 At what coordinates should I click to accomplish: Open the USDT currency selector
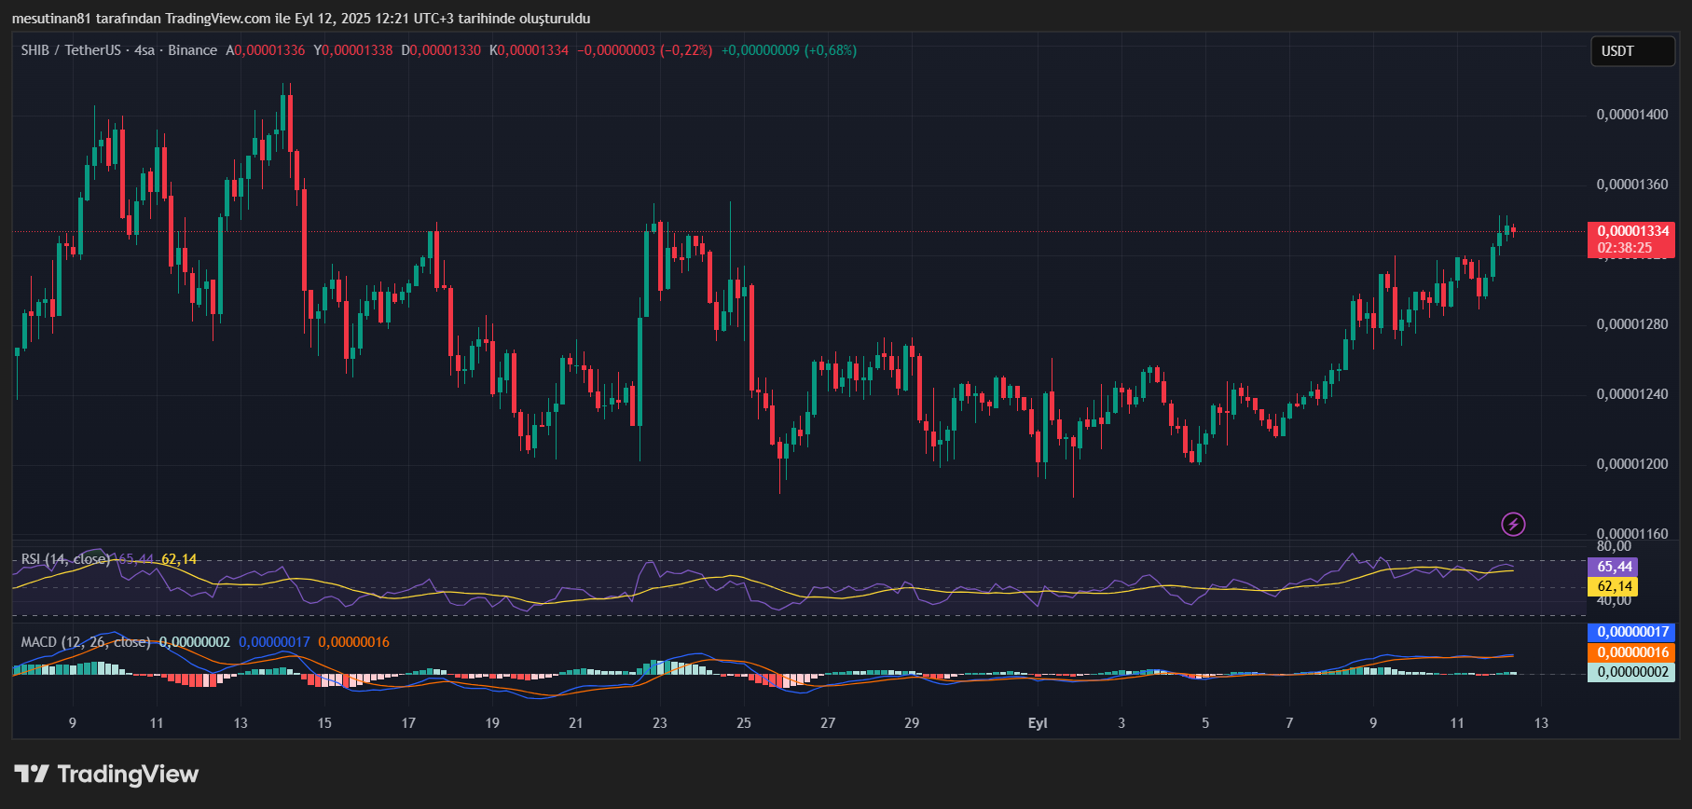point(1631,51)
